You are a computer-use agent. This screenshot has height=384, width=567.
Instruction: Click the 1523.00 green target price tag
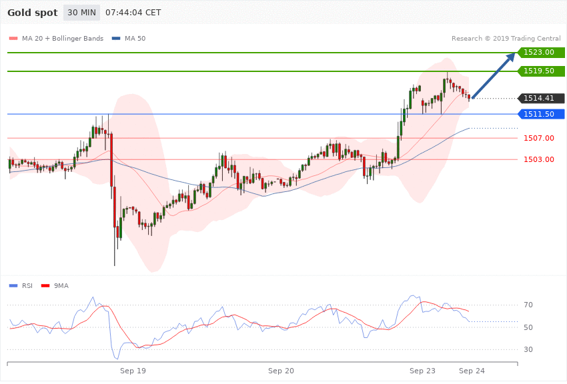coord(542,53)
